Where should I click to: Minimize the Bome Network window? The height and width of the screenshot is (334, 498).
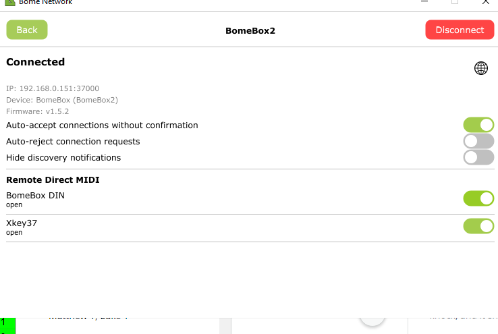[x=424, y=1]
